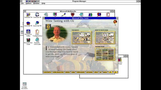The width and height of the screenshot is (161, 90).
Task: Open the Microsoft Multimedia window control menu
Action: click(x=25, y=11)
